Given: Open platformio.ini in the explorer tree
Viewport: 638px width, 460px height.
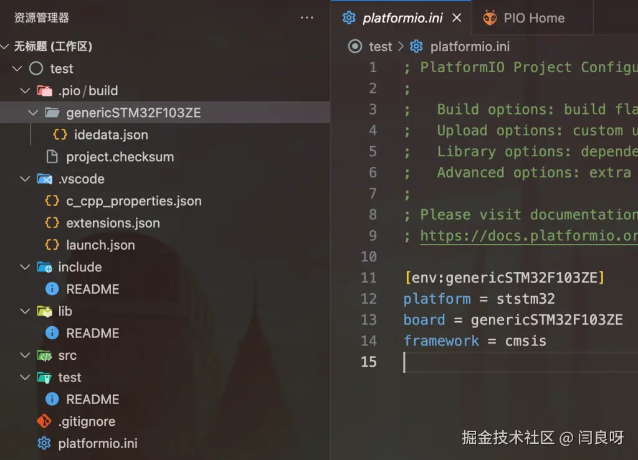Looking at the screenshot, I should click(x=98, y=444).
